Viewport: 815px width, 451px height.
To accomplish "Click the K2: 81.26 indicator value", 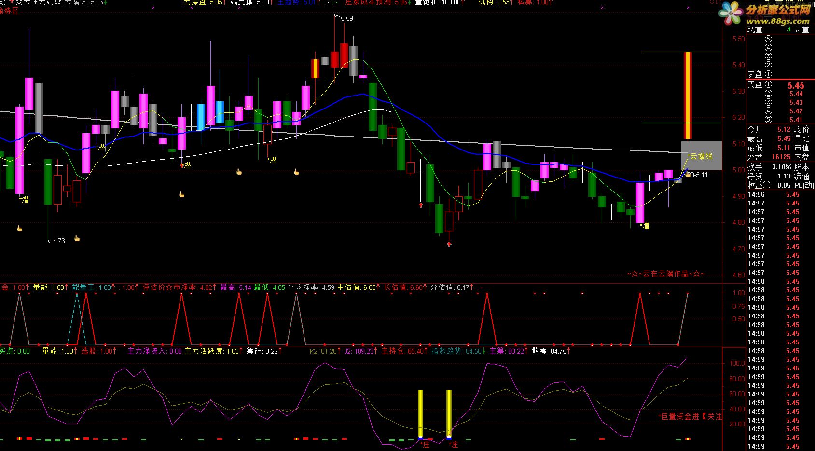I will 326,351.
